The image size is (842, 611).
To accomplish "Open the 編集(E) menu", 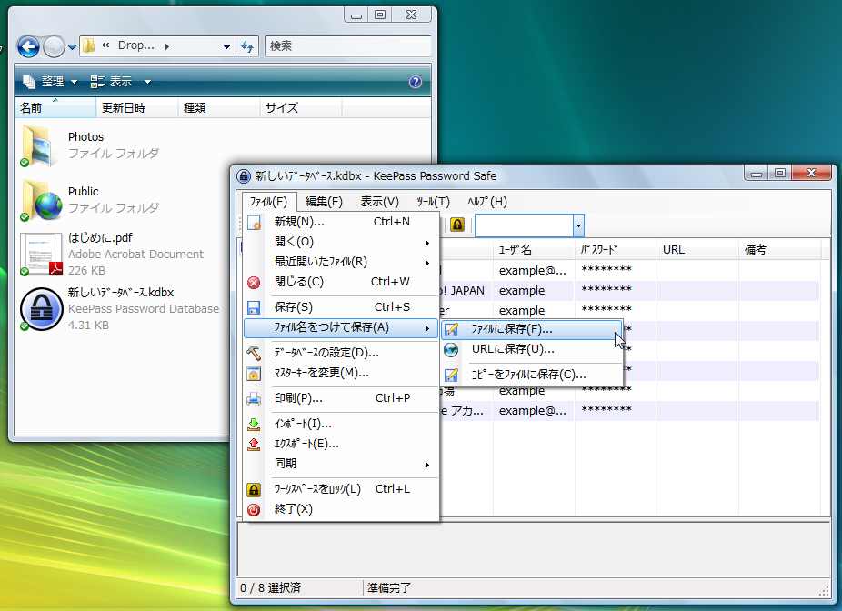I will pyautogui.click(x=324, y=202).
